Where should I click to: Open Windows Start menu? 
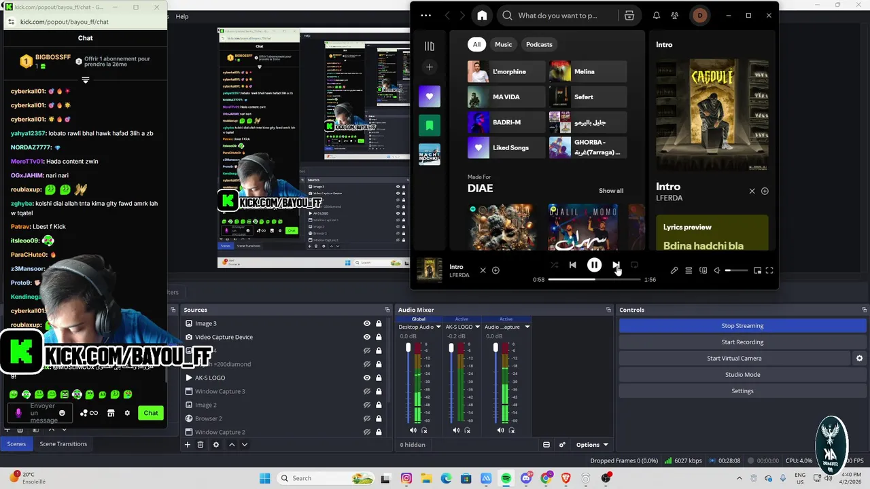click(264, 478)
